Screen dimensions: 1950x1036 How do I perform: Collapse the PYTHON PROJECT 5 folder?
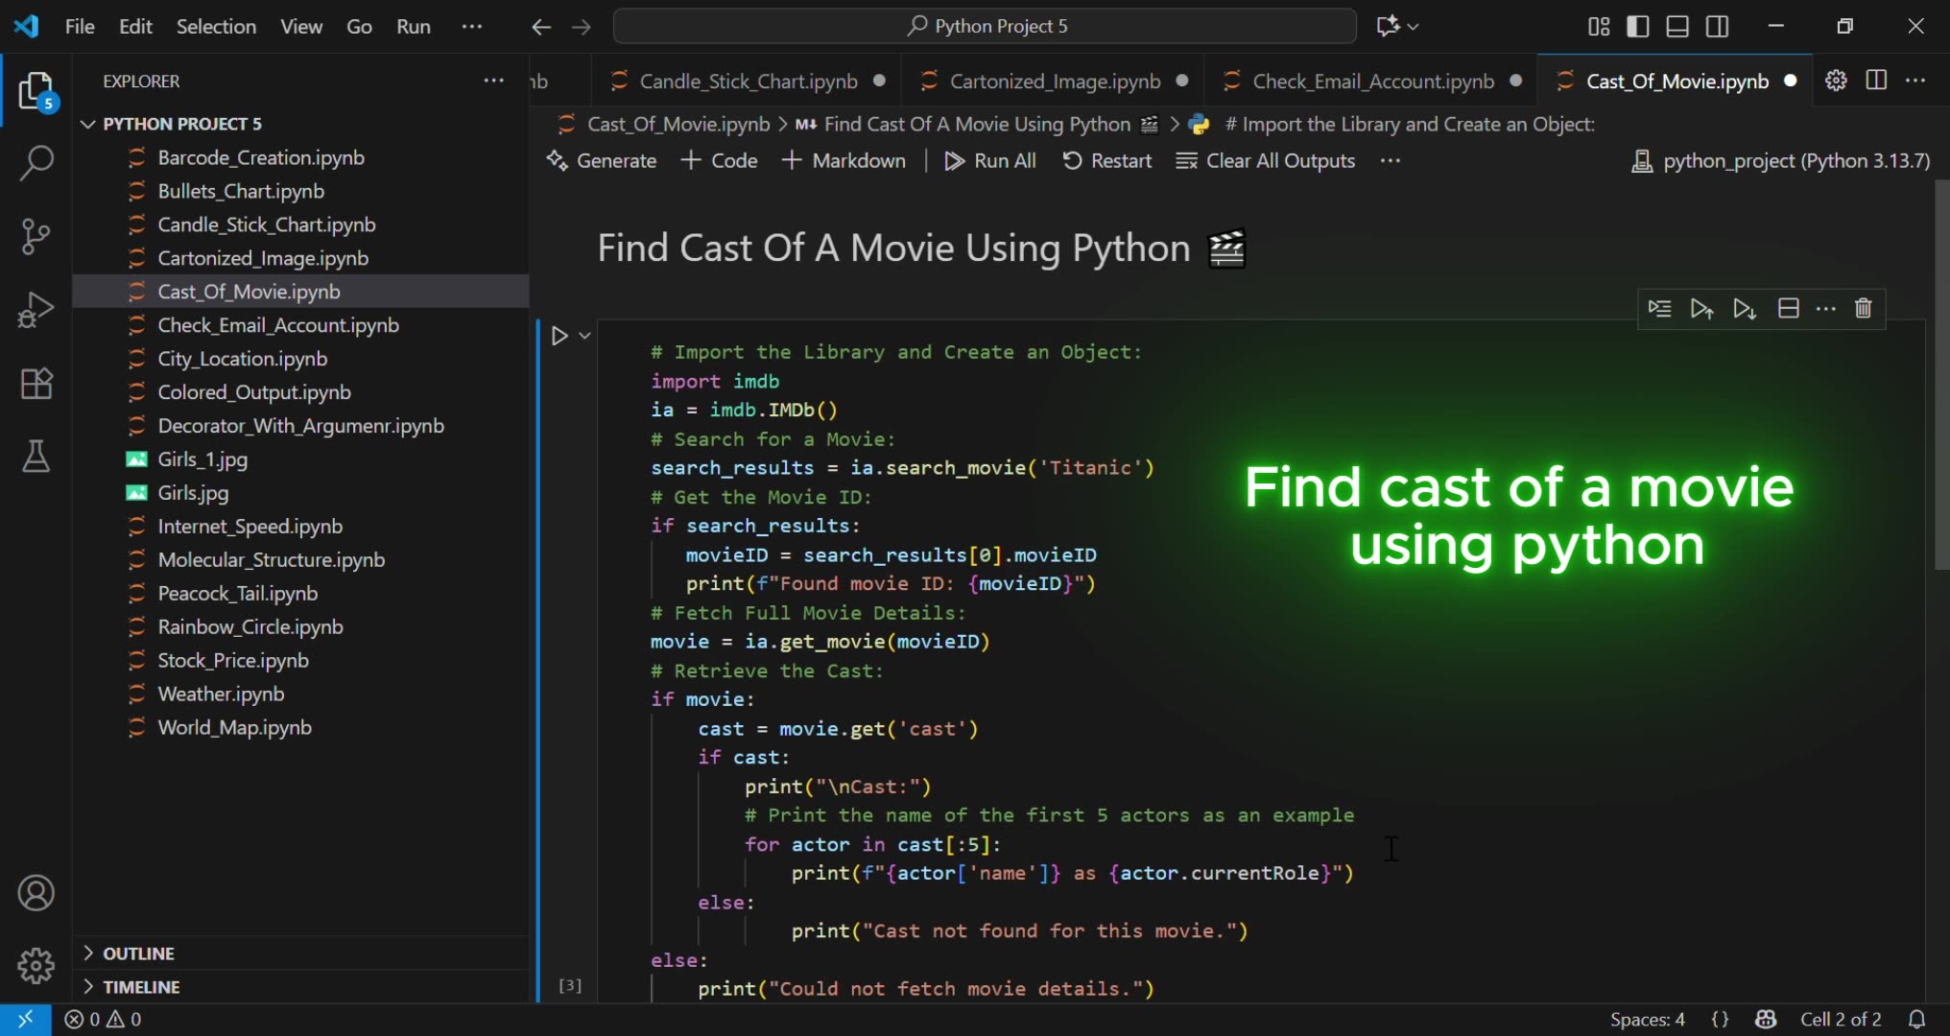coord(89,123)
